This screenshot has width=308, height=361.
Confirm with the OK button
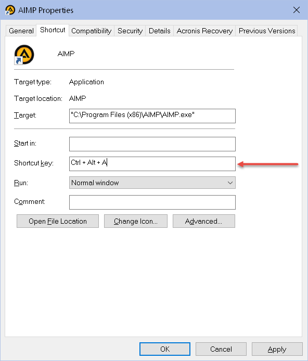pos(165,349)
